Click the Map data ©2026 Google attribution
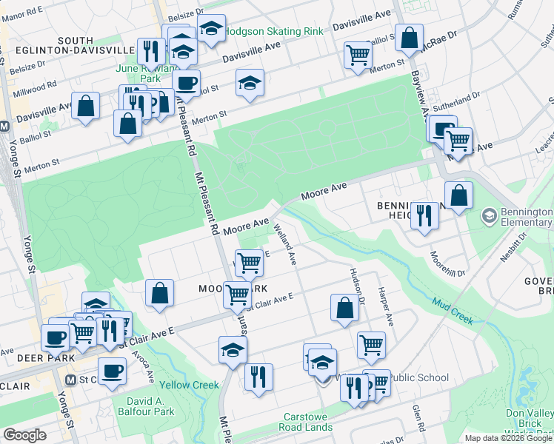The image size is (554, 444). point(509,439)
